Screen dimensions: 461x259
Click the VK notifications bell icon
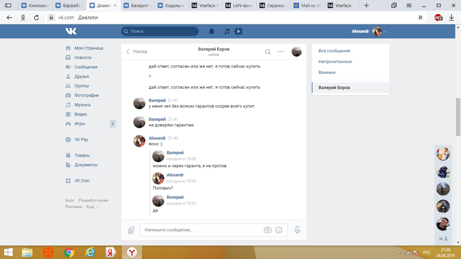click(212, 31)
